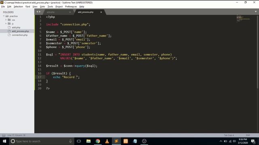Open network settings tray icon
259x145 pixels.
[x=230, y=141]
